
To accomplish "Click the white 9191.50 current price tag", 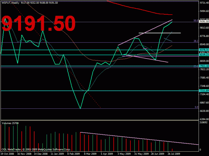I will 204,22.
